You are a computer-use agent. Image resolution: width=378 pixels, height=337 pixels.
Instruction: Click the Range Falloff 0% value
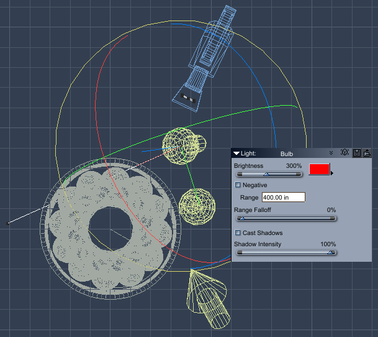tap(331, 210)
